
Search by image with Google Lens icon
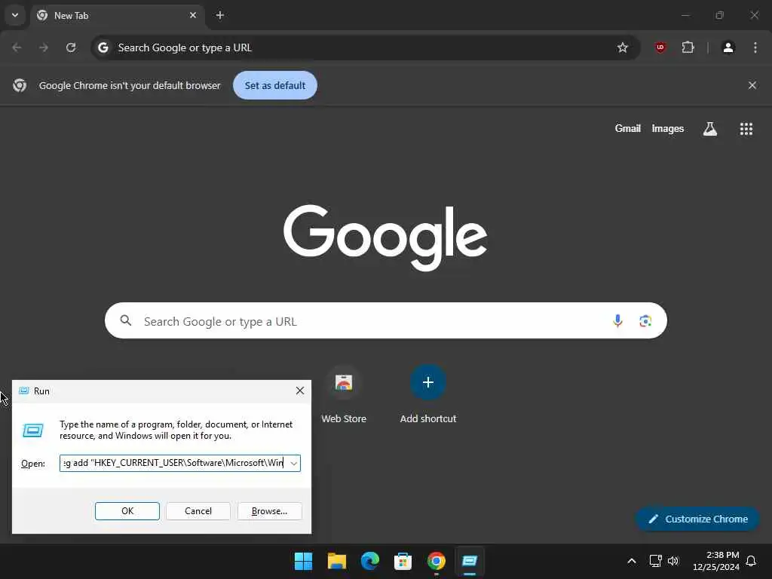click(x=645, y=321)
